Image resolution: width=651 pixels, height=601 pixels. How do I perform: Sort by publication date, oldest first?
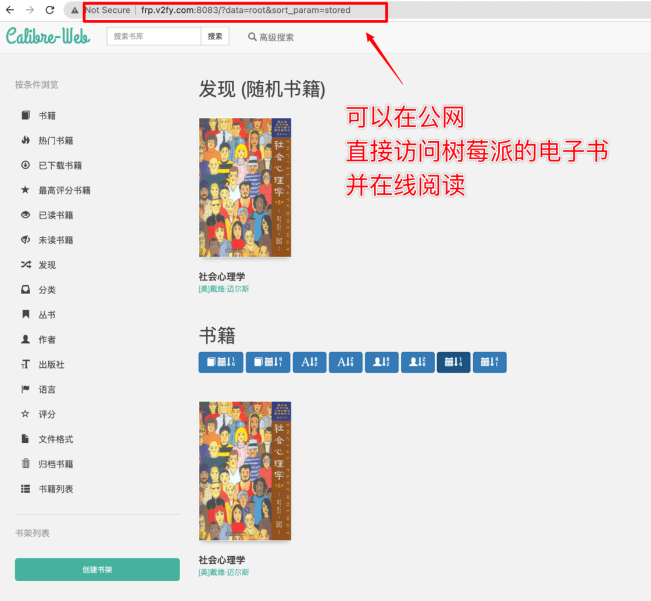489,362
